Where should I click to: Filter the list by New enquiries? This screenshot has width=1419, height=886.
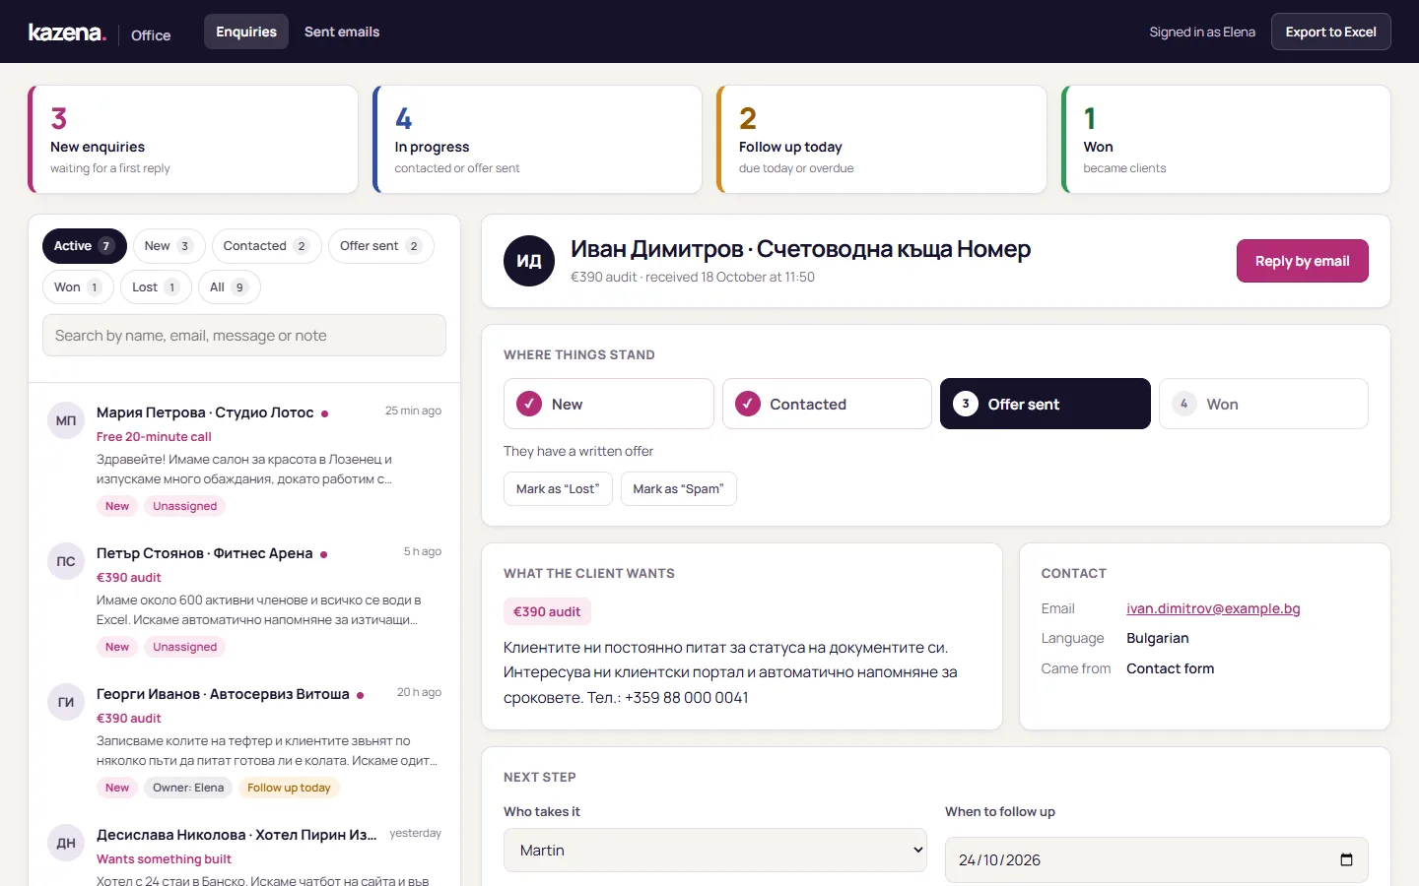[x=169, y=246]
